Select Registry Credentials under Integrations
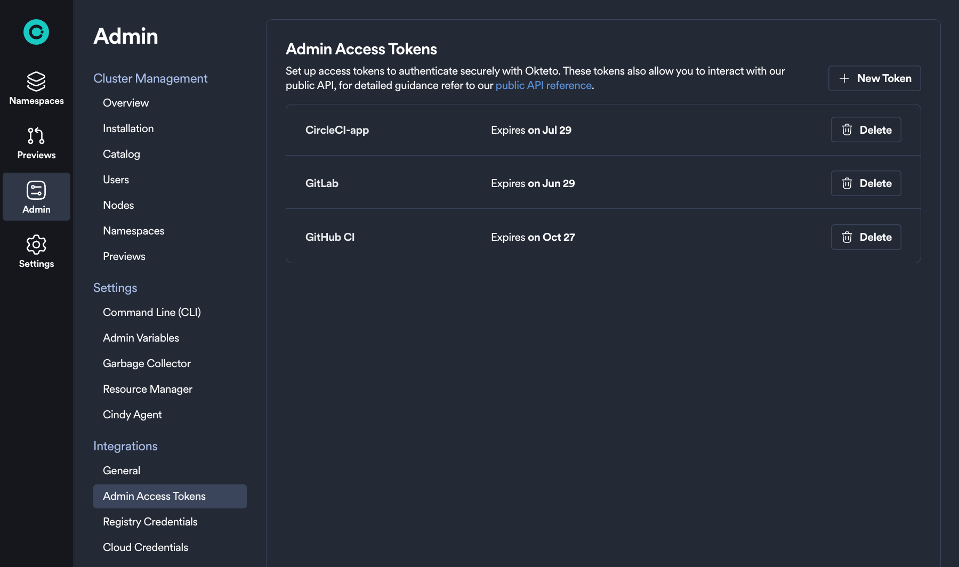 pos(150,521)
